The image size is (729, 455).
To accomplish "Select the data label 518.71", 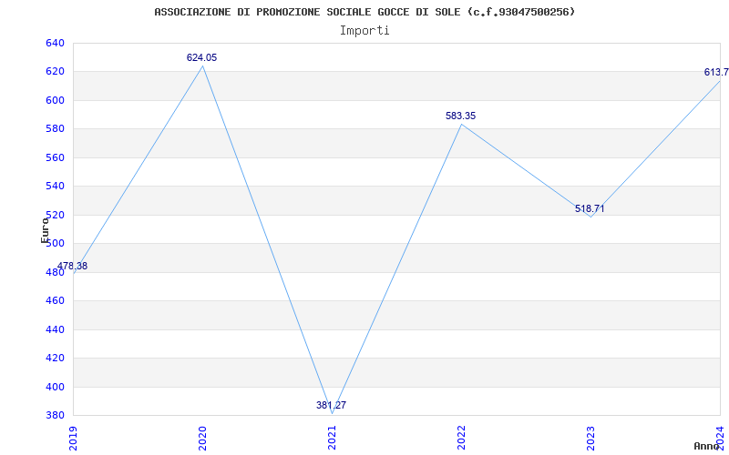I will pyautogui.click(x=590, y=208).
